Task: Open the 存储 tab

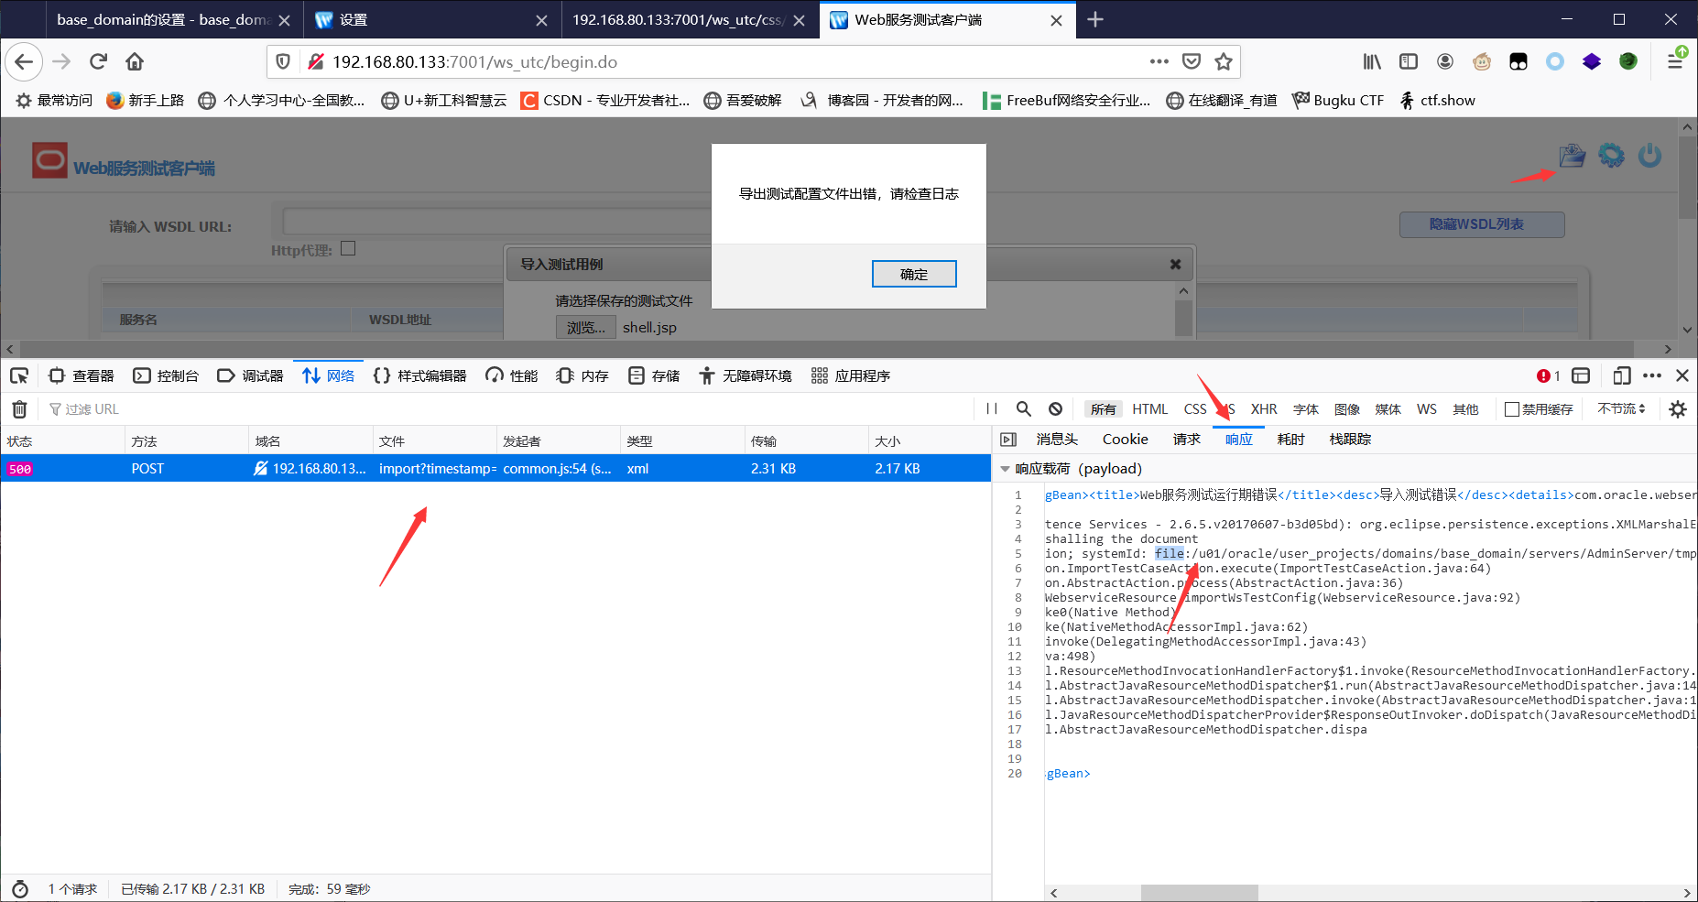Action: coord(654,375)
